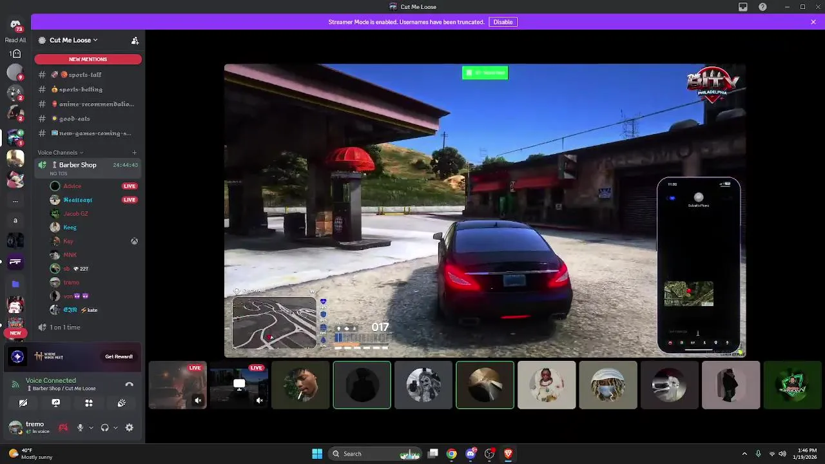Collapse the Voice Channels category
The height and width of the screenshot is (464, 825).
tap(61, 153)
